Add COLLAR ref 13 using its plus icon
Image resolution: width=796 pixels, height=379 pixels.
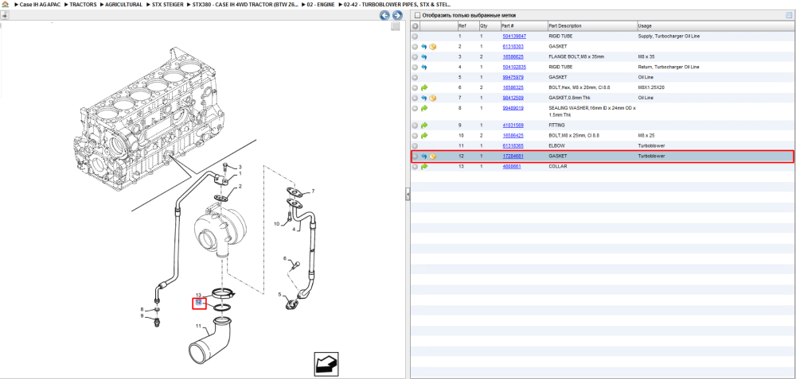[x=416, y=167]
